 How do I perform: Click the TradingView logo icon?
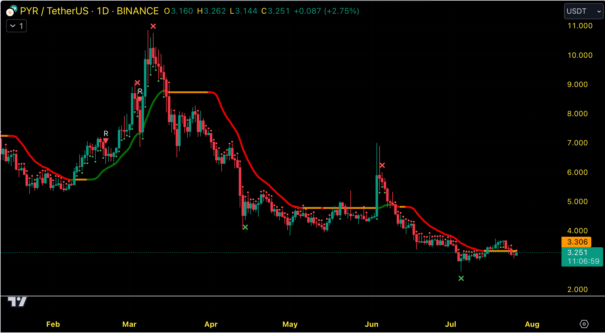pos(17,302)
